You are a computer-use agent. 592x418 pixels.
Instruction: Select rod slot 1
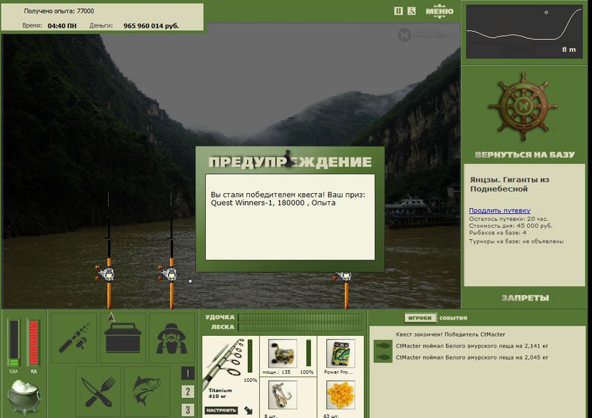188,374
